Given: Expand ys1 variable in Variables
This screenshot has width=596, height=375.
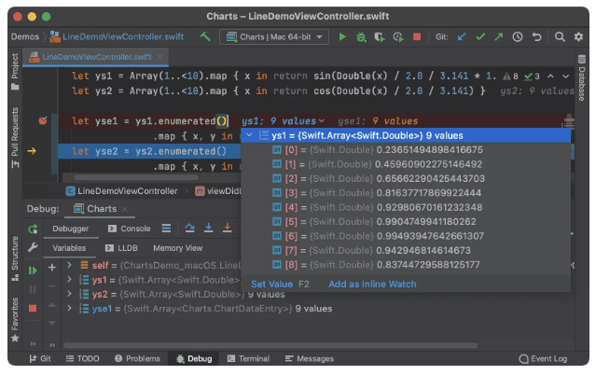Looking at the screenshot, I should (x=69, y=280).
